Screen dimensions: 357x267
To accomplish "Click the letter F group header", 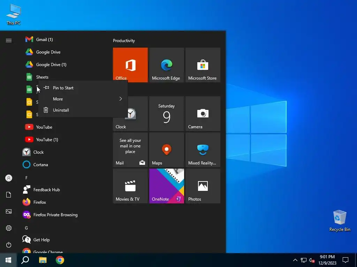I will click(26, 178).
